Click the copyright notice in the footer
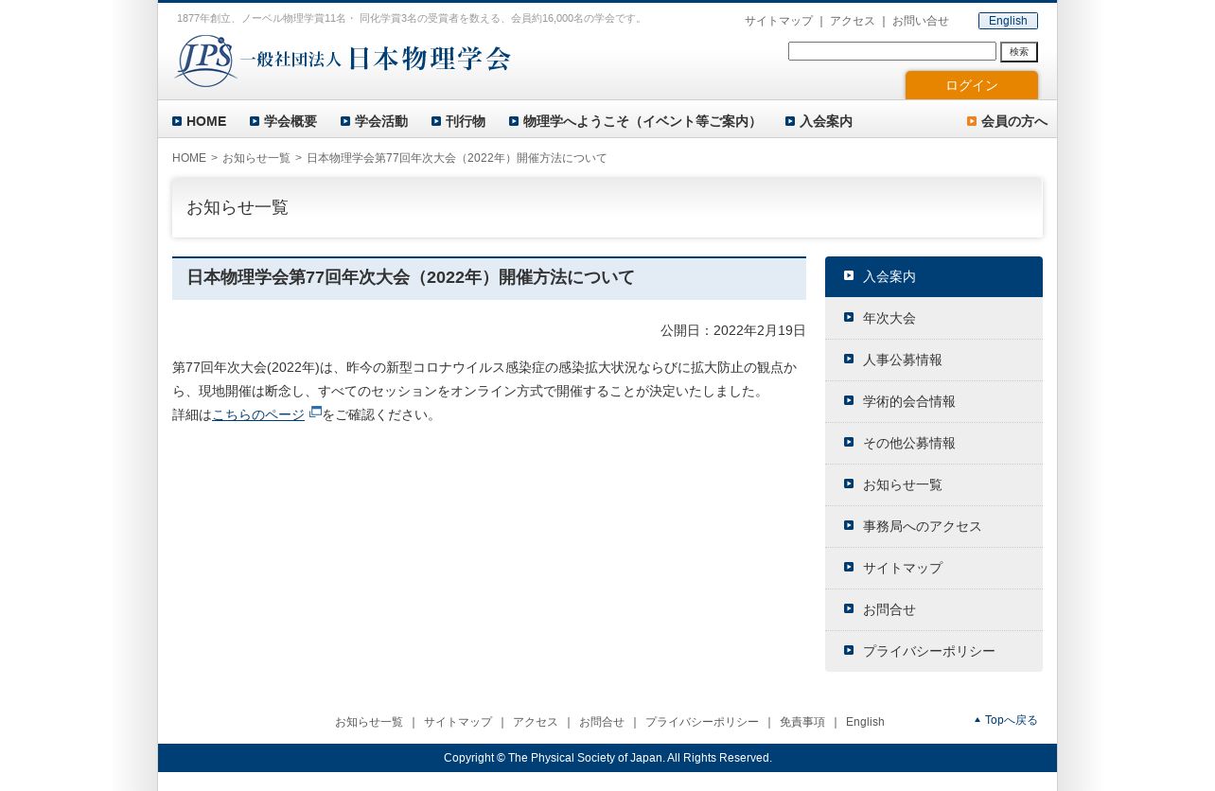 607,758
